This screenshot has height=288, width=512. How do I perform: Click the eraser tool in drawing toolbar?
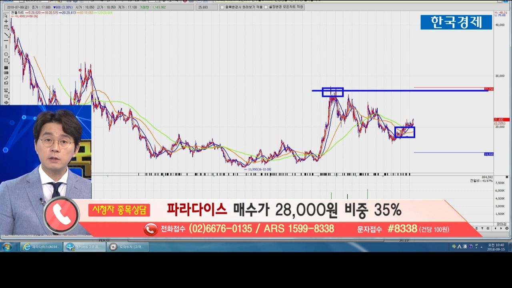(6, 78)
